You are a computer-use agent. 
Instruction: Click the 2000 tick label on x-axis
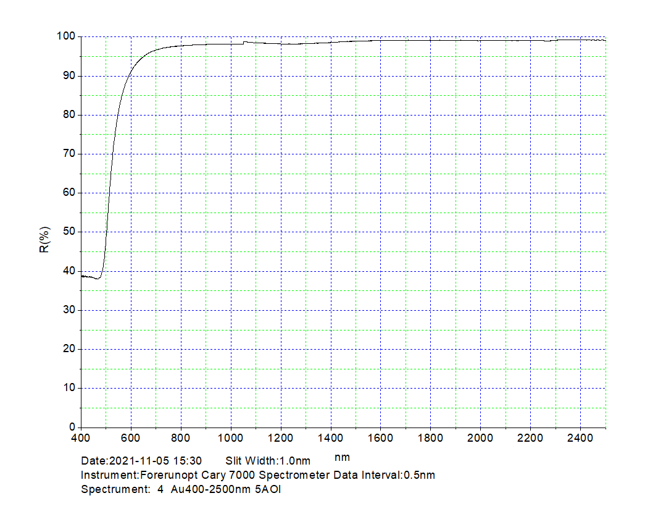(x=480, y=438)
